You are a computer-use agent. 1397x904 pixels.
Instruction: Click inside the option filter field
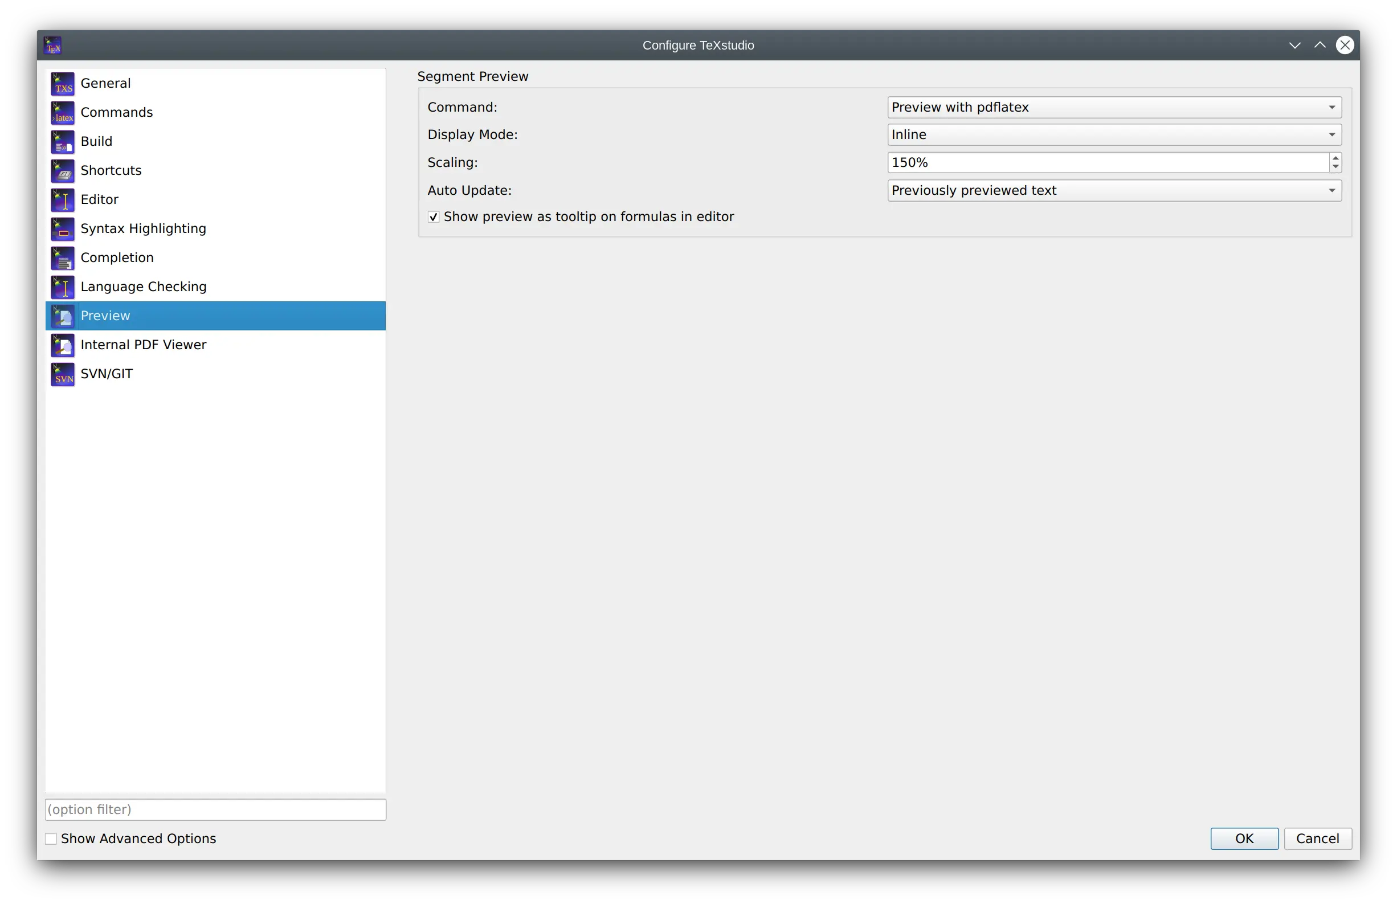[215, 810]
